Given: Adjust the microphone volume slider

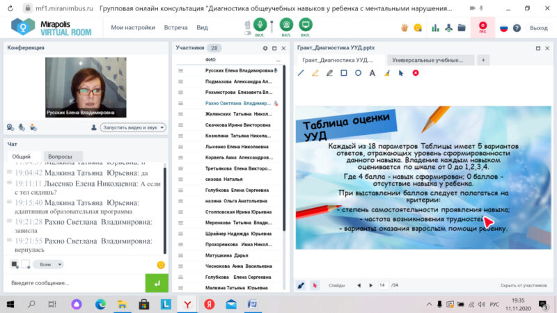Looking at the screenshot, I should 272,26.
